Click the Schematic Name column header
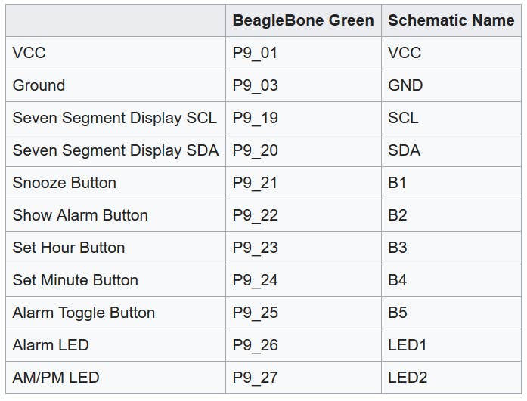This screenshot has height=401, width=527. pos(451,20)
